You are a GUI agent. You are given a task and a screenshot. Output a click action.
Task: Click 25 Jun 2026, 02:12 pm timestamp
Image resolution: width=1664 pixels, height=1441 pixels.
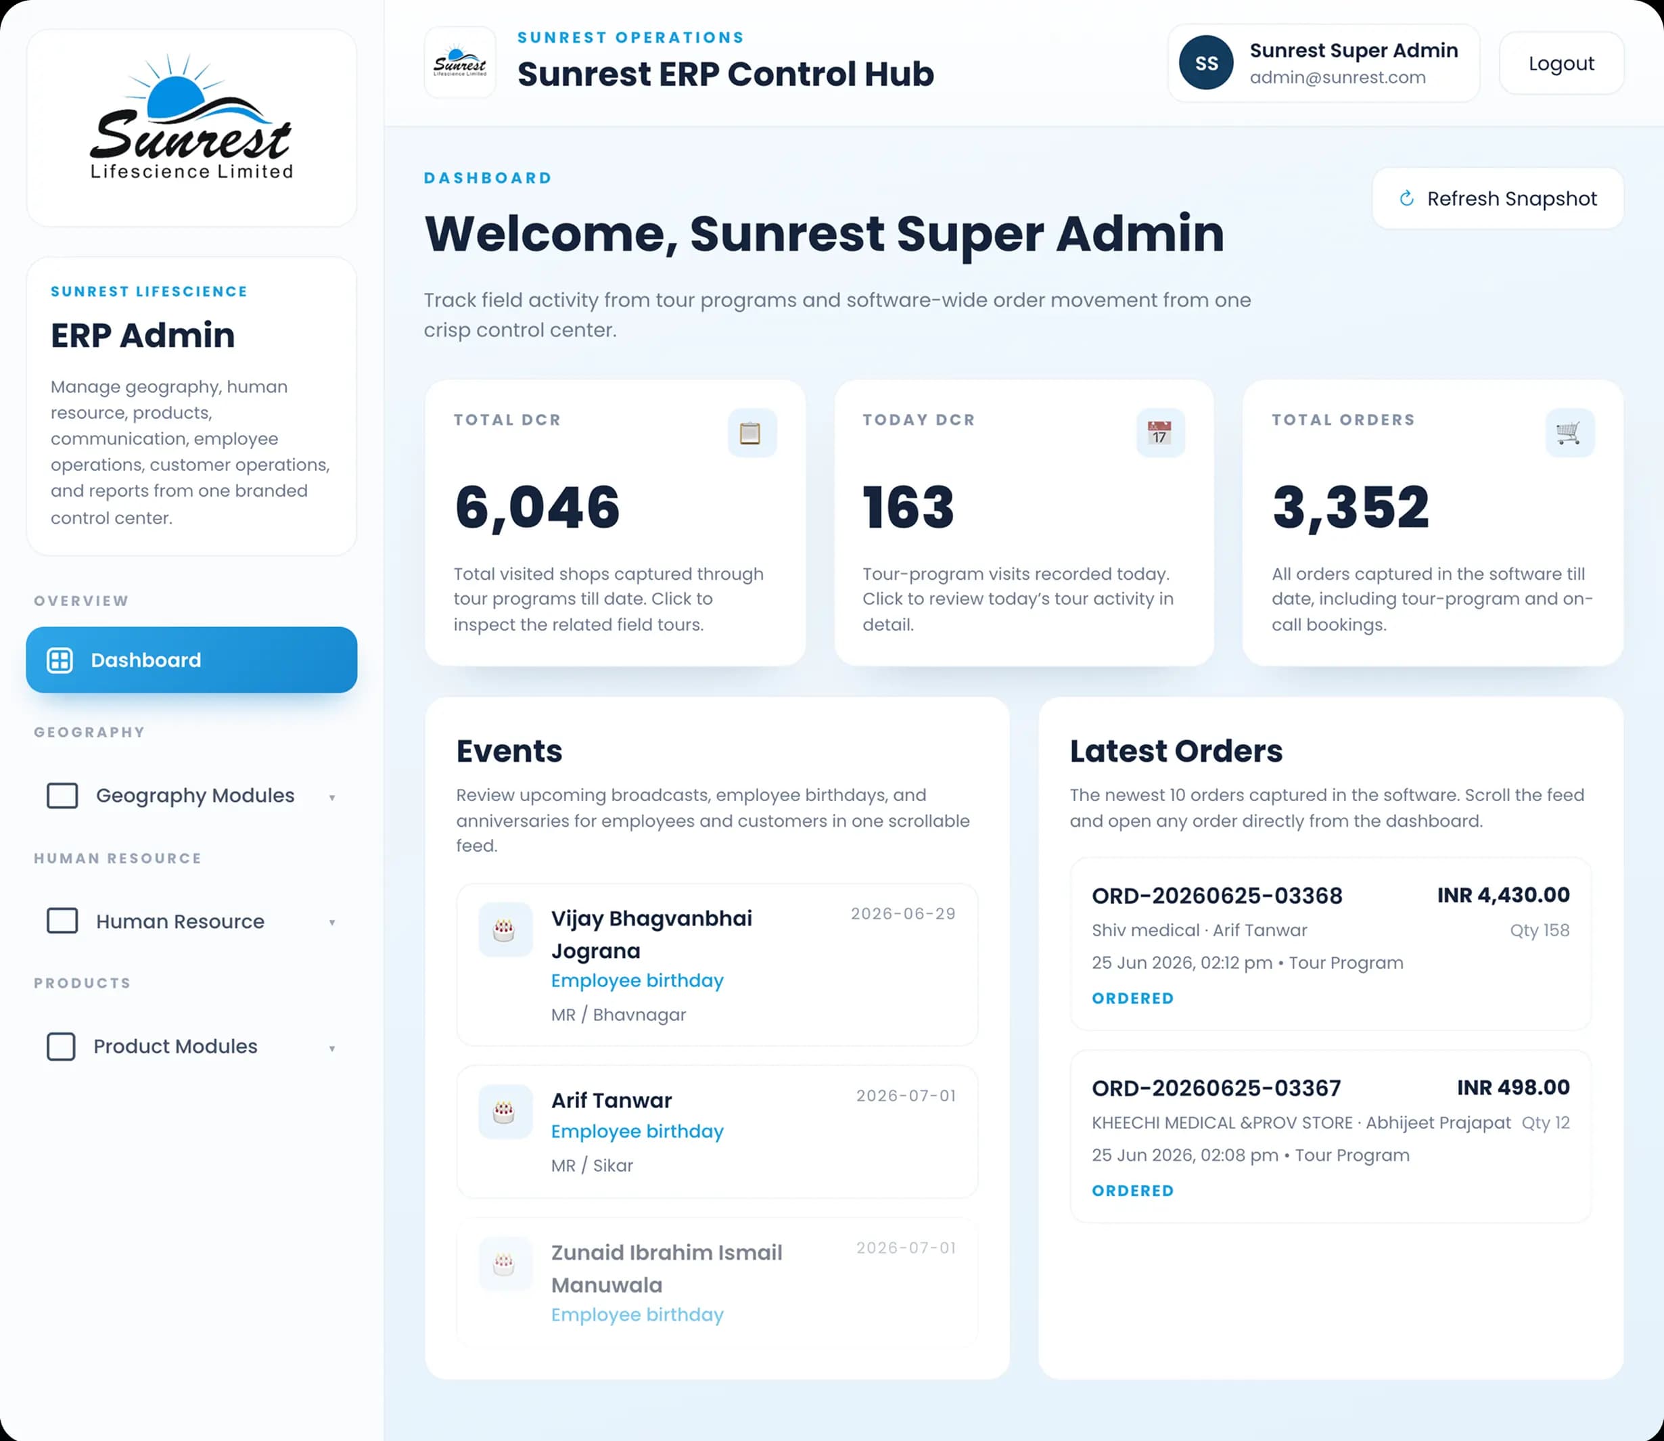point(1182,963)
